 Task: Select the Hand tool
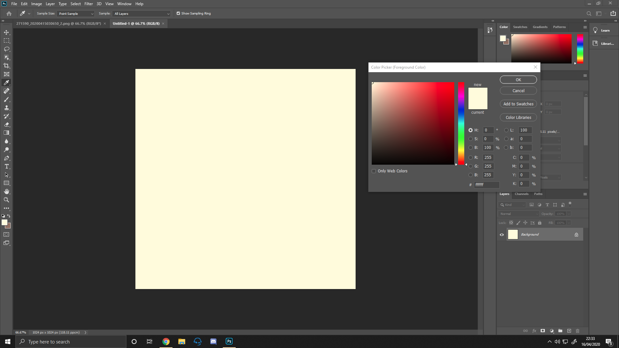6,191
